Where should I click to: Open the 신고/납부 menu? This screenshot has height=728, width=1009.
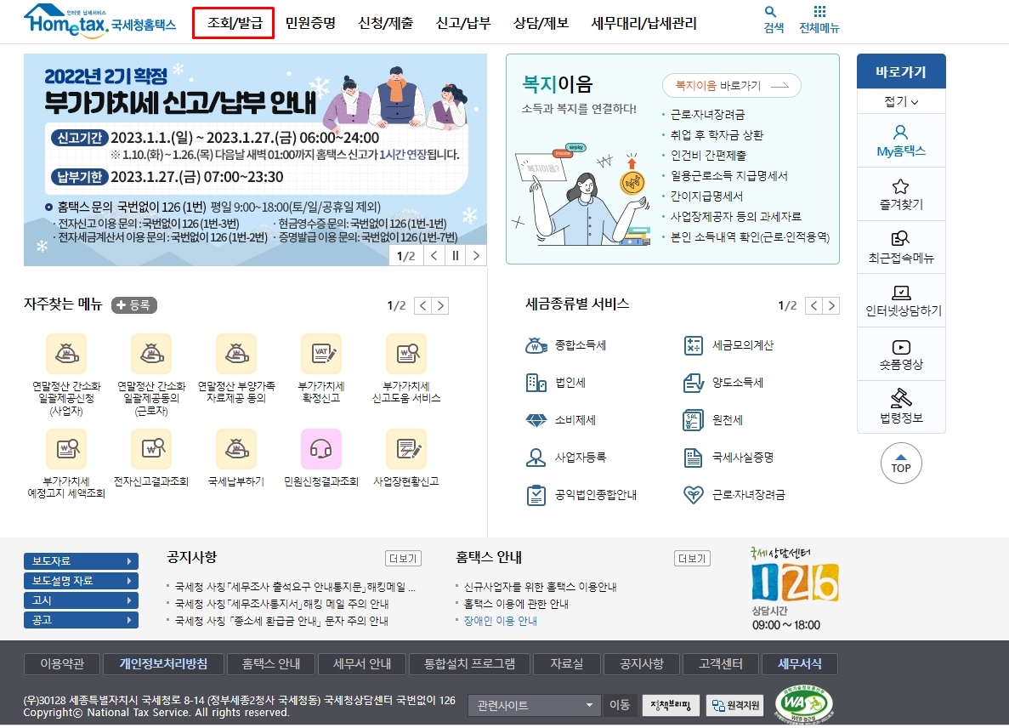pyautogui.click(x=463, y=23)
